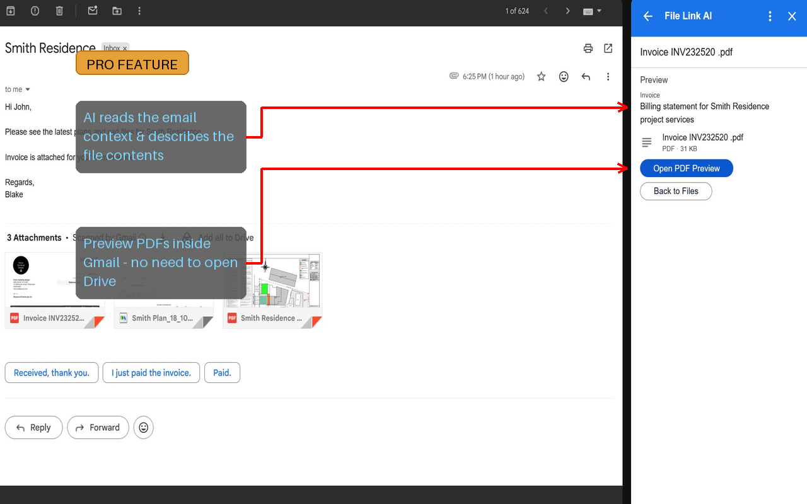Archive this email with the archive icon
The width and height of the screenshot is (807, 504).
[x=11, y=11]
